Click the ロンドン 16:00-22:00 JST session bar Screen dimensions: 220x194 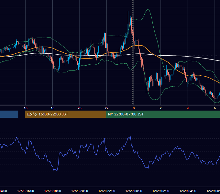point(65,114)
